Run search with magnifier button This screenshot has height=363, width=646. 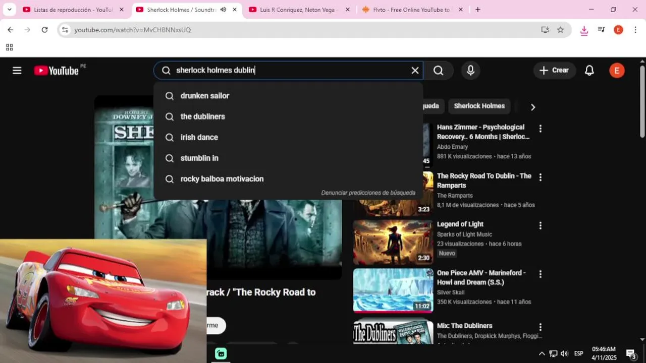[x=438, y=71]
